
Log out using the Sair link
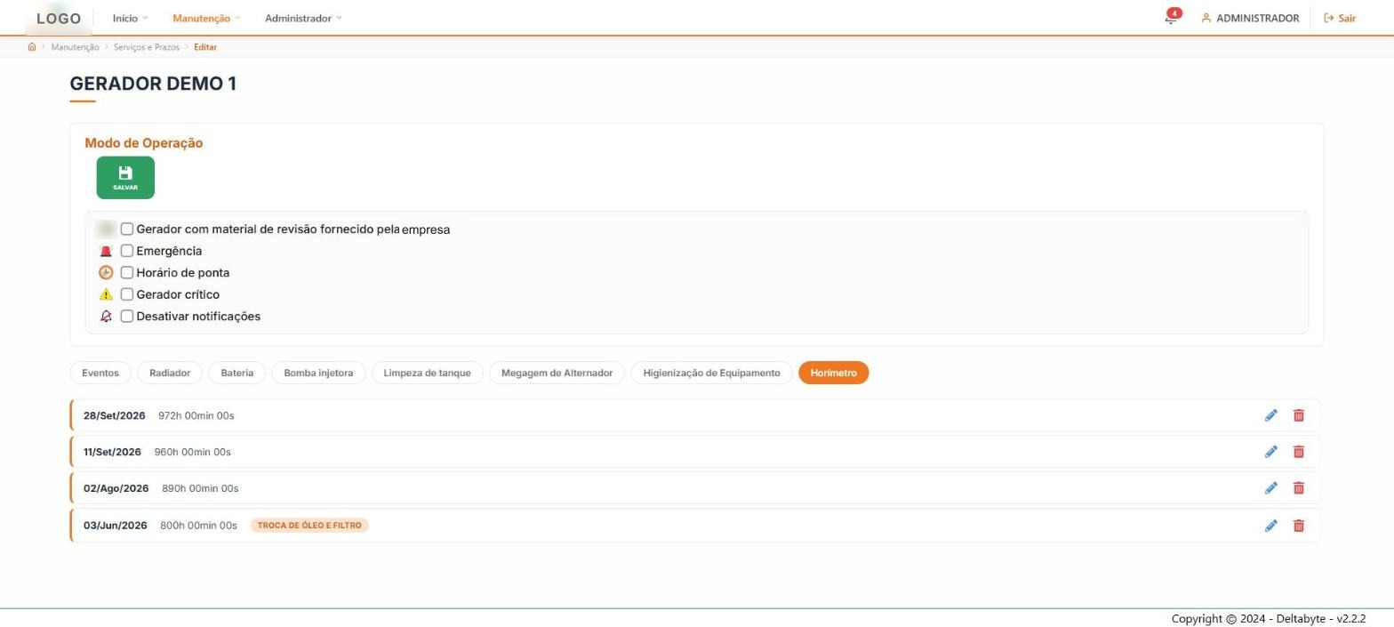pos(1340,18)
